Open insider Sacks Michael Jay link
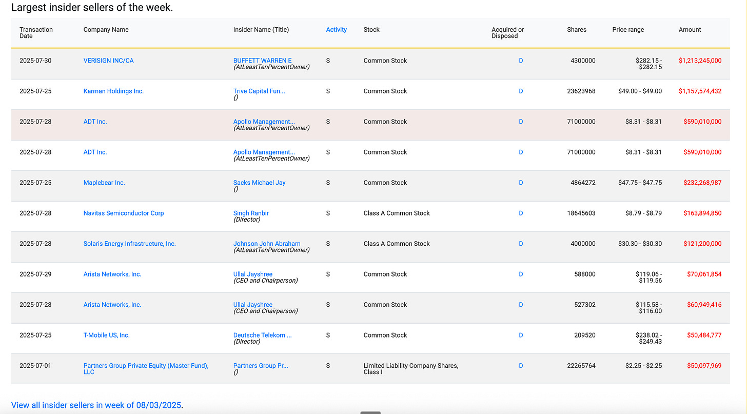747x414 pixels. coord(259,183)
